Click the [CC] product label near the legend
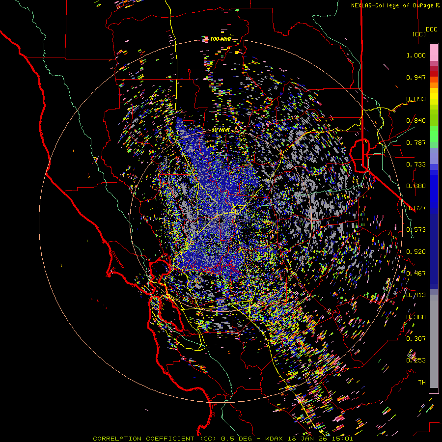 pos(419,34)
